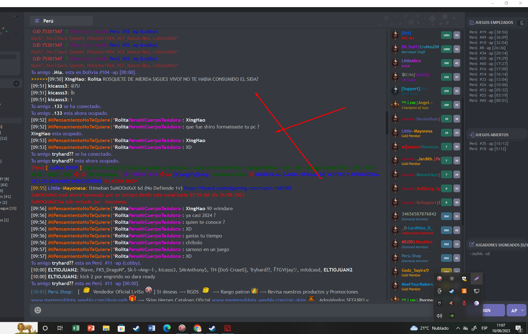Open Epic Games icon in tray popup
528x334 pixels.
[x=439, y=303]
